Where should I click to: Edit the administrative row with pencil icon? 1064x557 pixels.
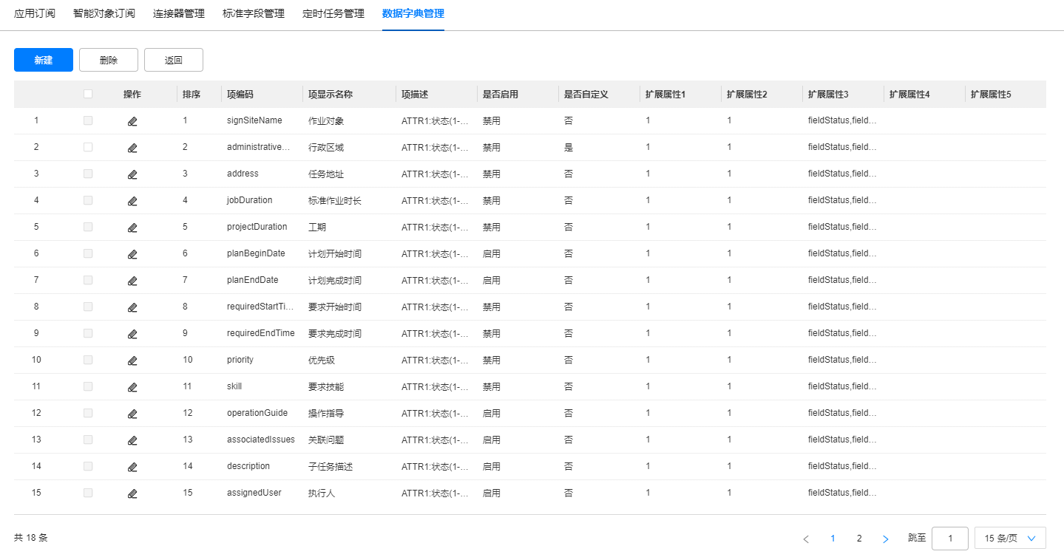tap(132, 148)
